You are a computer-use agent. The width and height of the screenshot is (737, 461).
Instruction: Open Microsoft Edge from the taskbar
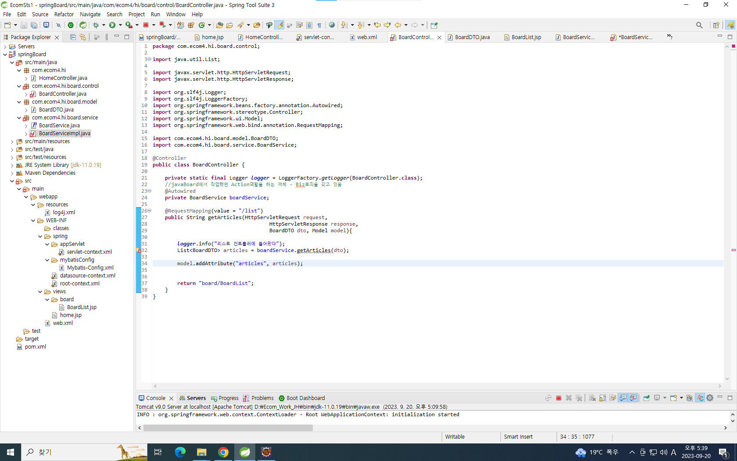click(x=180, y=452)
